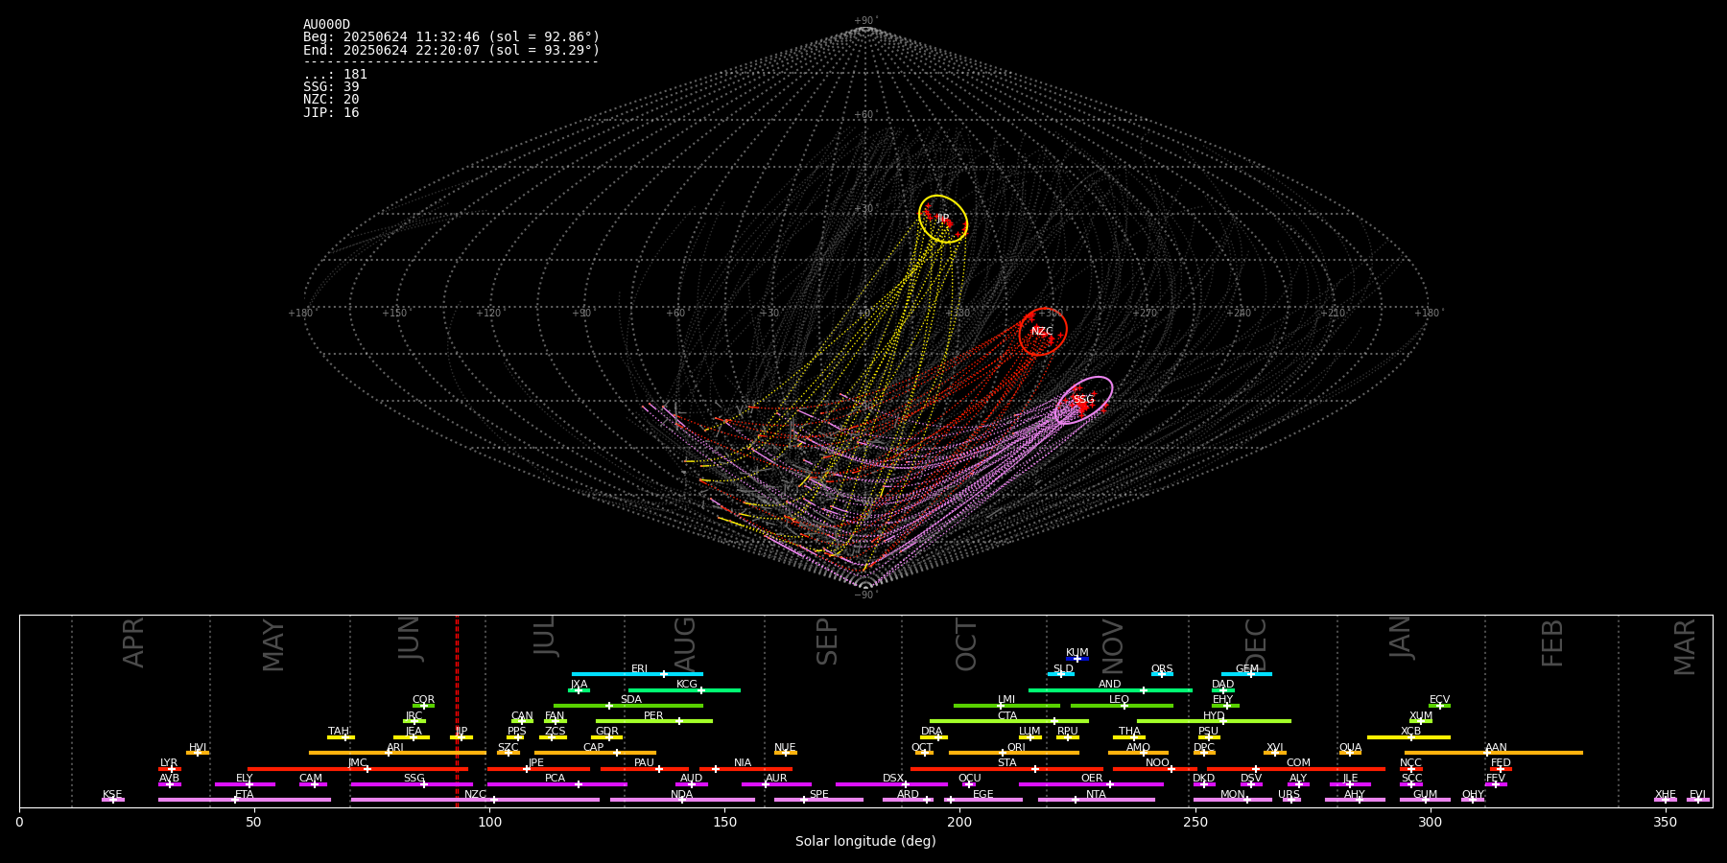Click the JAN month label

coord(1401,637)
